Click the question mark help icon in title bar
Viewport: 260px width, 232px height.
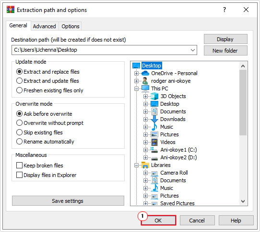coord(225,10)
